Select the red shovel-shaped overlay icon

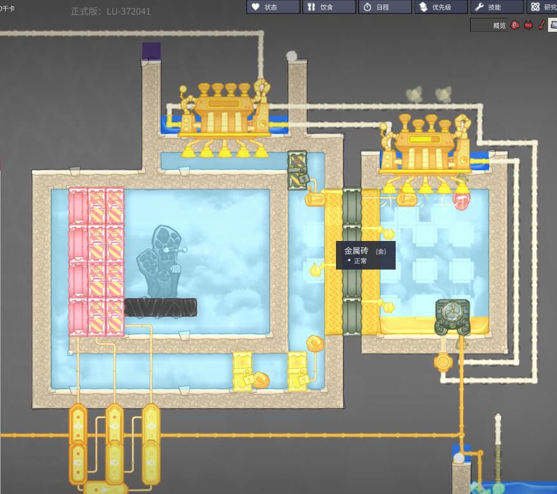541,25
